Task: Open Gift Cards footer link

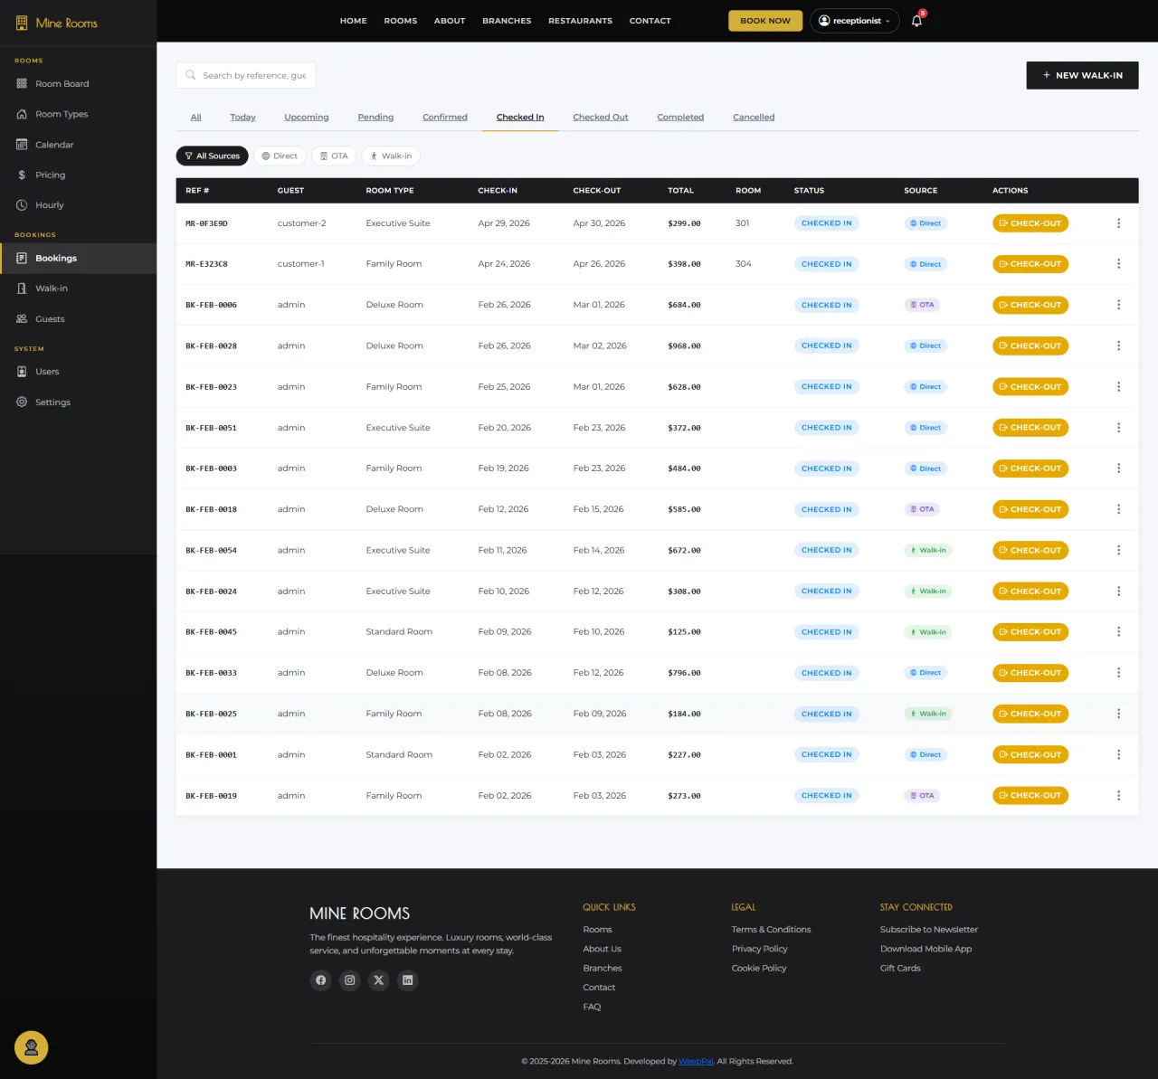Action: click(900, 969)
